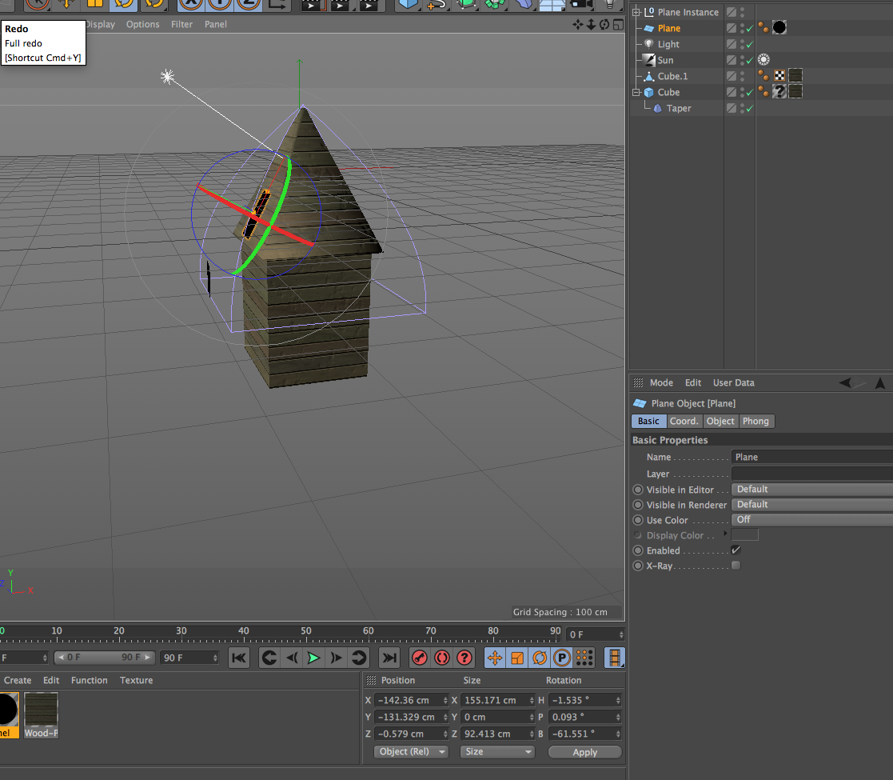Click the record active objects keyframe icon
This screenshot has height=780, width=893.
coord(420,658)
